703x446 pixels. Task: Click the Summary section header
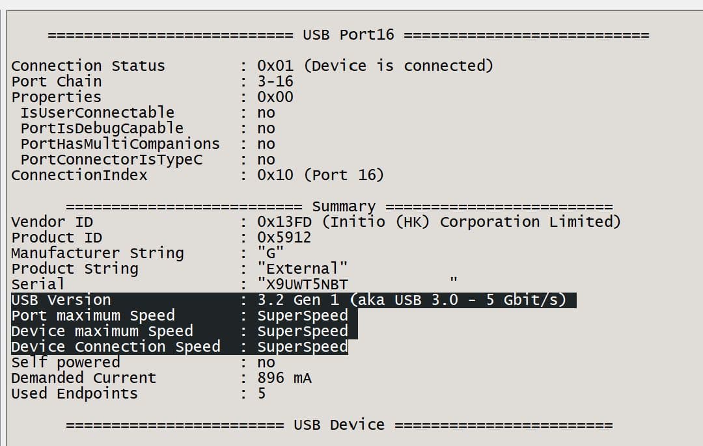pos(344,207)
